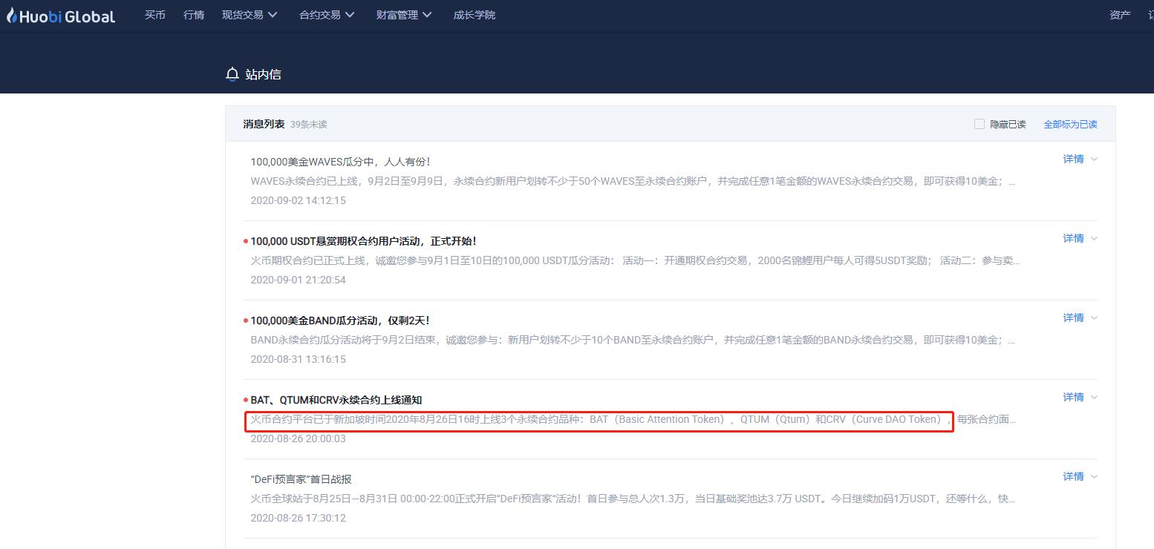Screen dimensions: 1154x549
Task: Open the BAT、QTUM和CRV永续合约上线通知 message
Action: pos(338,399)
